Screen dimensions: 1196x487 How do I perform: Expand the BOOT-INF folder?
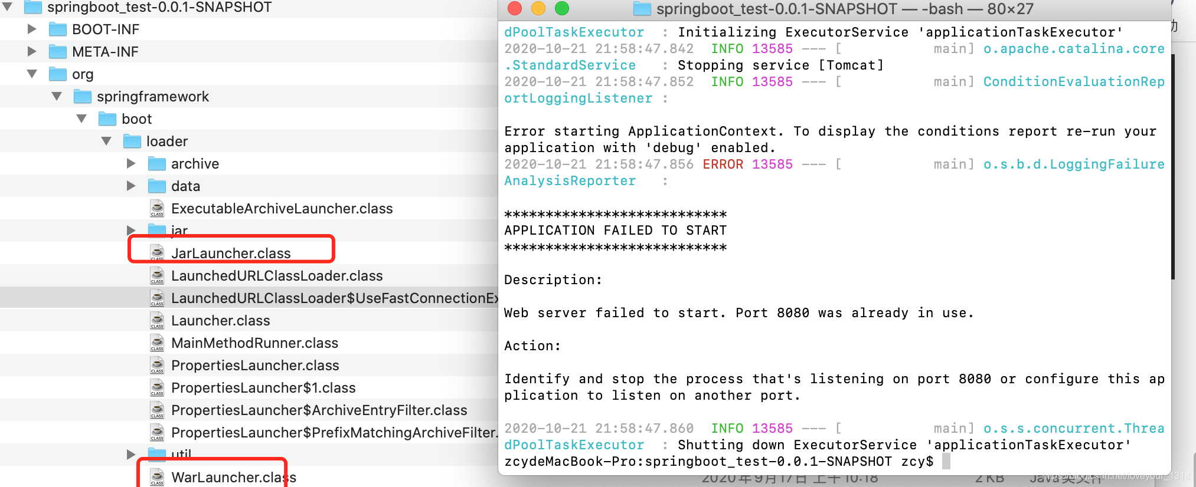point(32,29)
